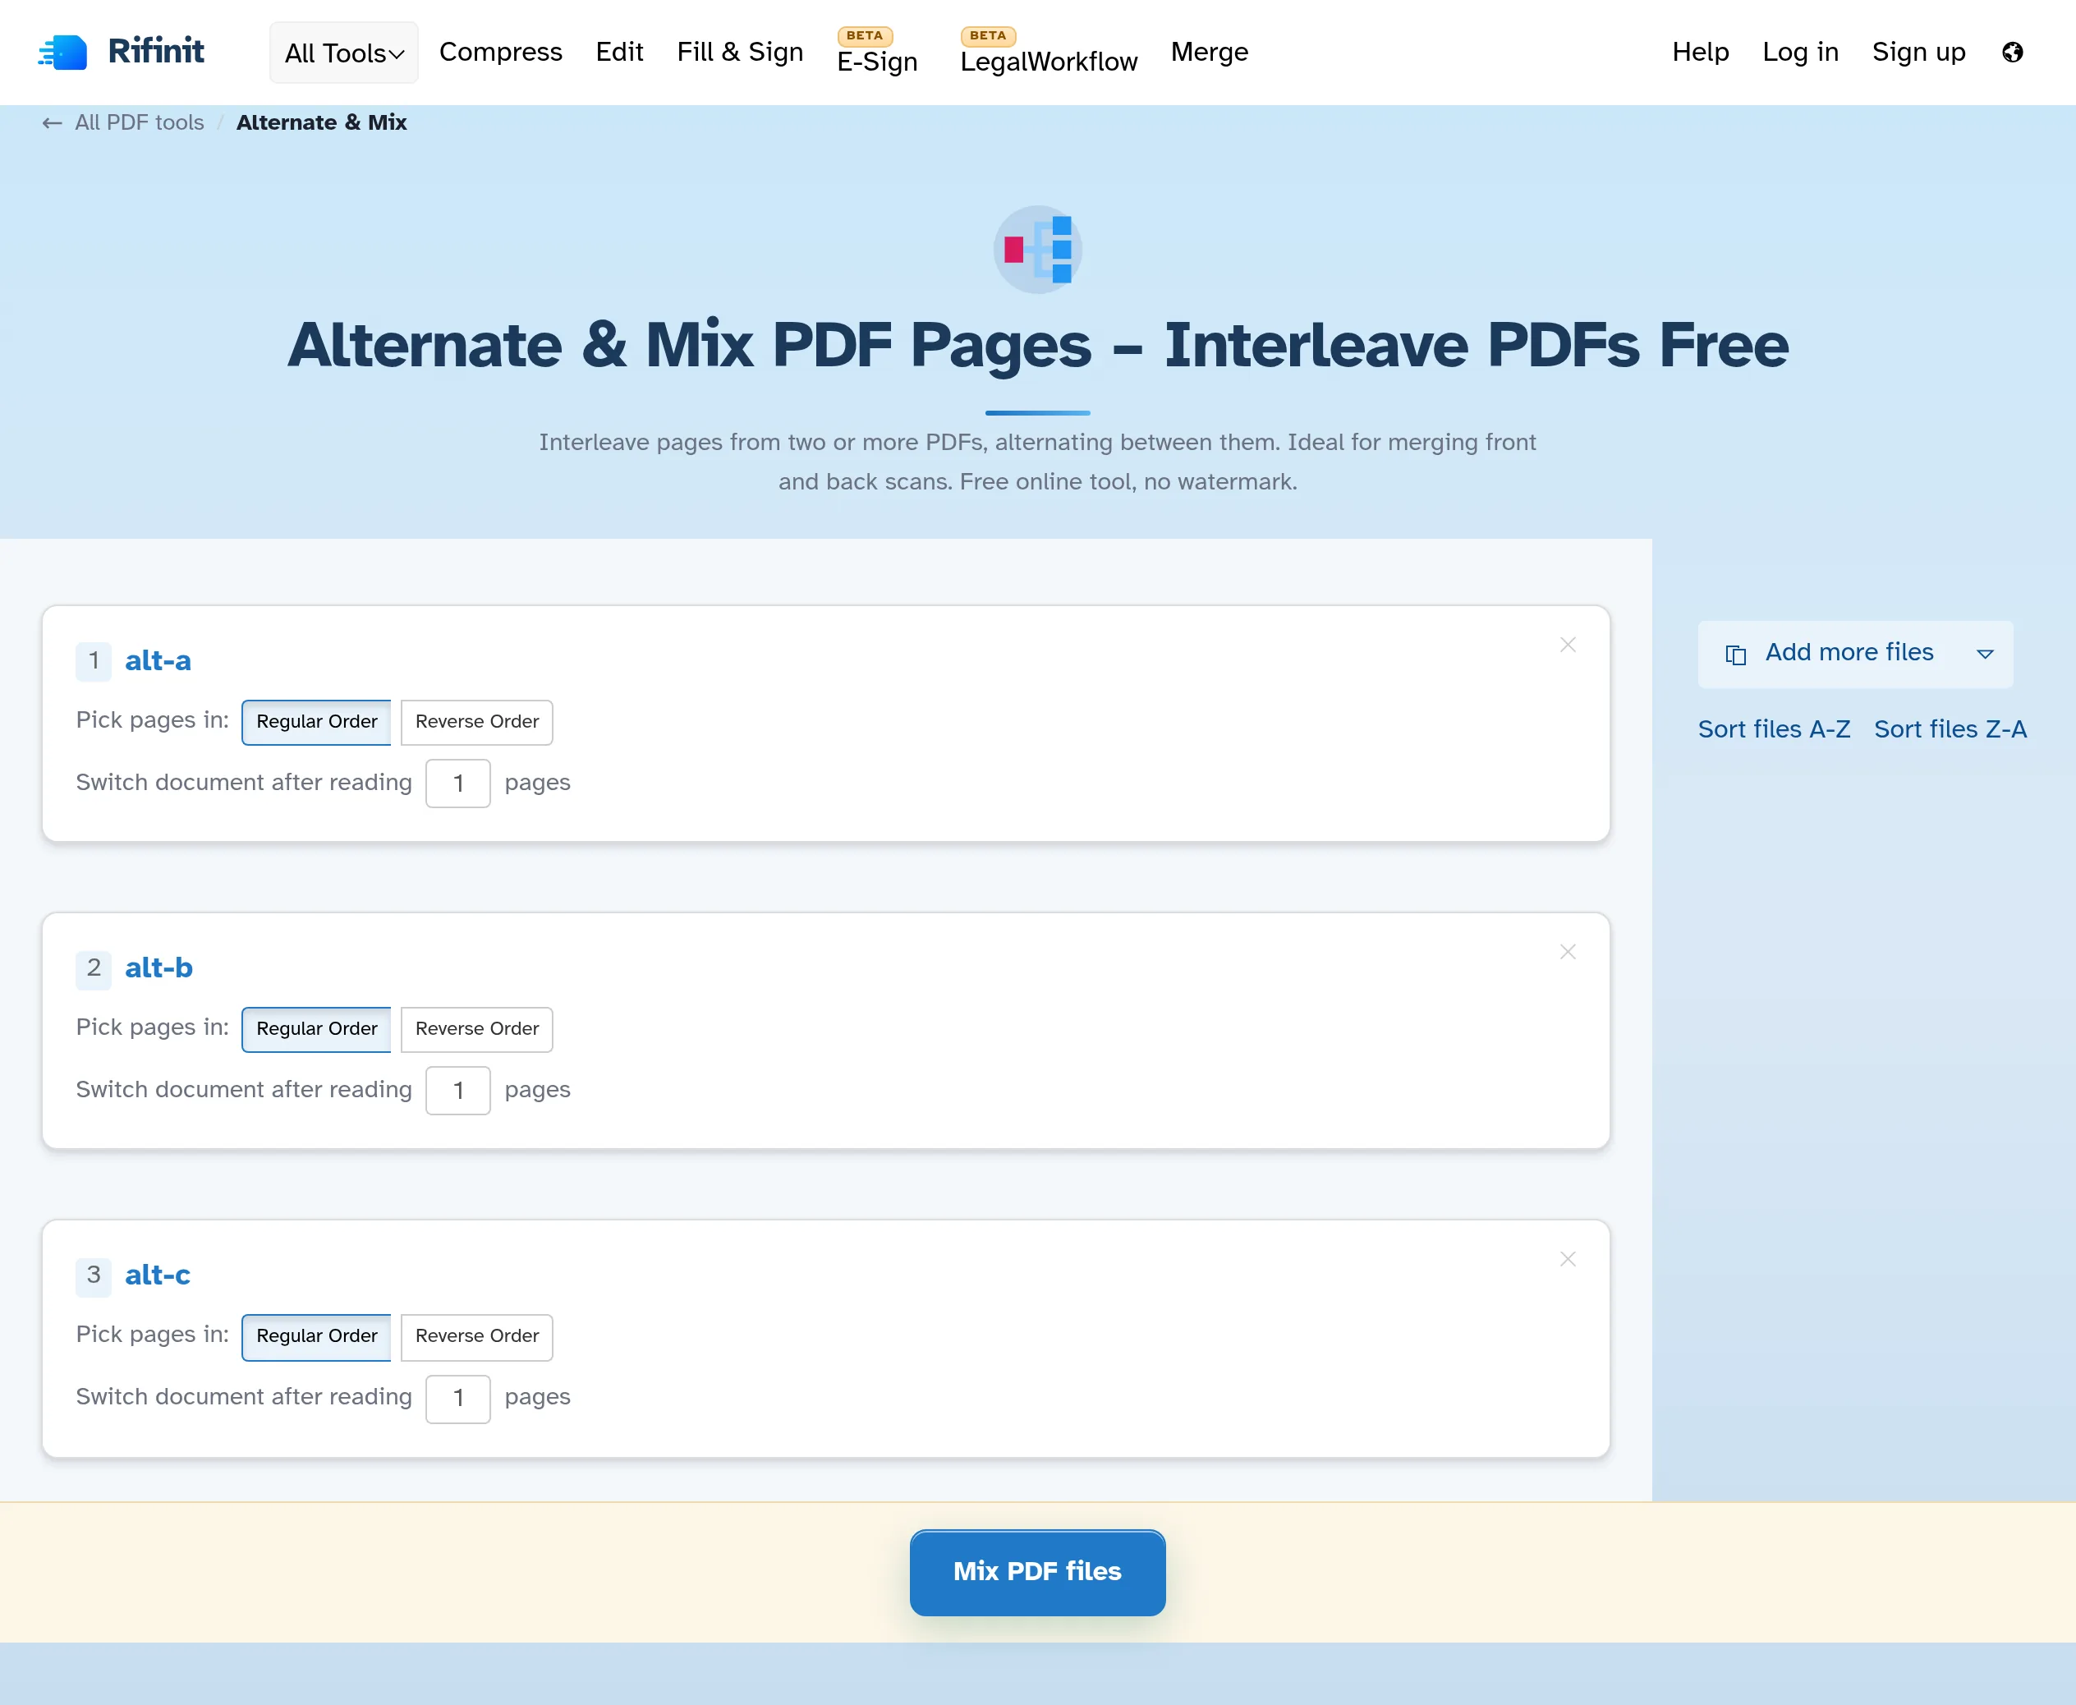Click the back arrow to All PDF tools
2076x1705 pixels.
(x=52, y=122)
